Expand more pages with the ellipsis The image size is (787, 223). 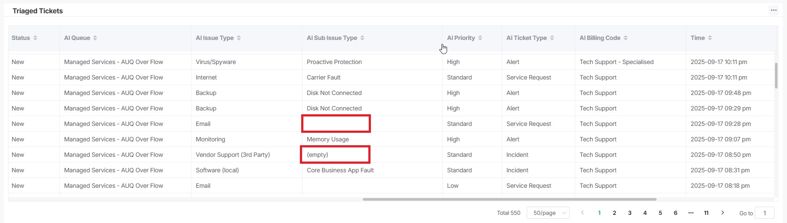691,213
